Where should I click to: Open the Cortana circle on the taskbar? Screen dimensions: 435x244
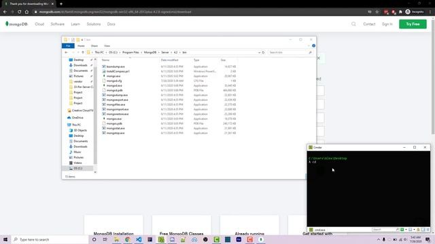click(94, 239)
